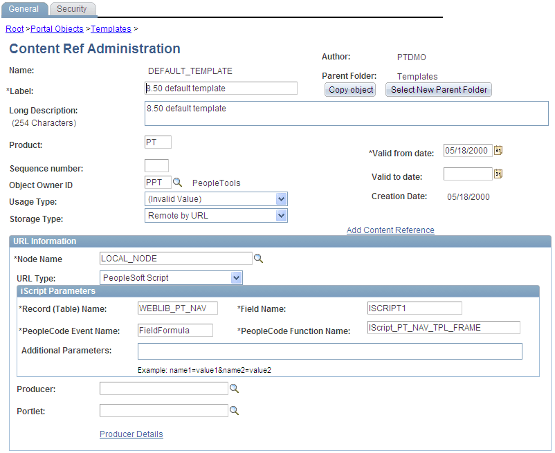The image size is (555, 453).
Task: Open the Add Content Reference link
Action: (x=390, y=230)
